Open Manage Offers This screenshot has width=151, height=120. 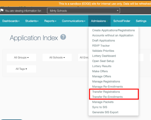(101, 76)
